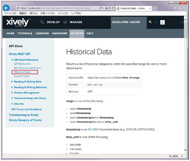The width and height of the screenshot is (190, 161).
Task: Click the user profile avatar icon
Action: [163, 22]
